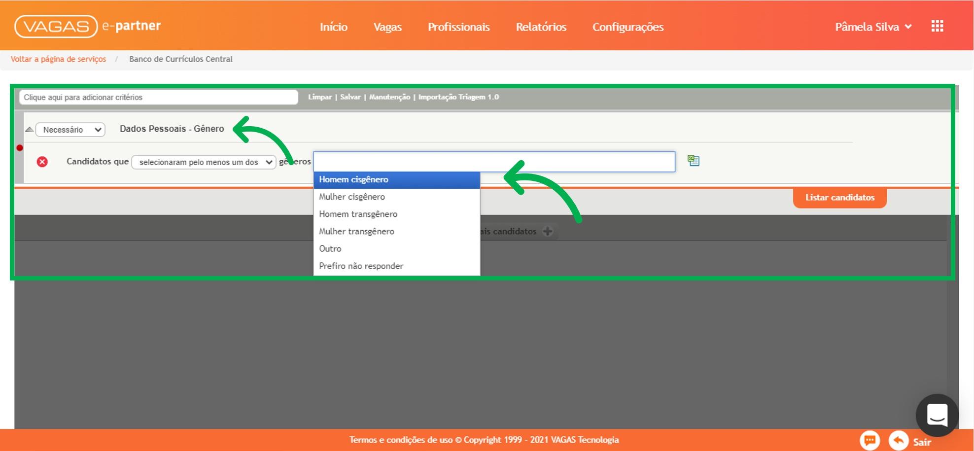Expand the Pâmela Silva user menu
This screenshot has width=974, height=451.
pyautogui.click(x=873, y=27)
